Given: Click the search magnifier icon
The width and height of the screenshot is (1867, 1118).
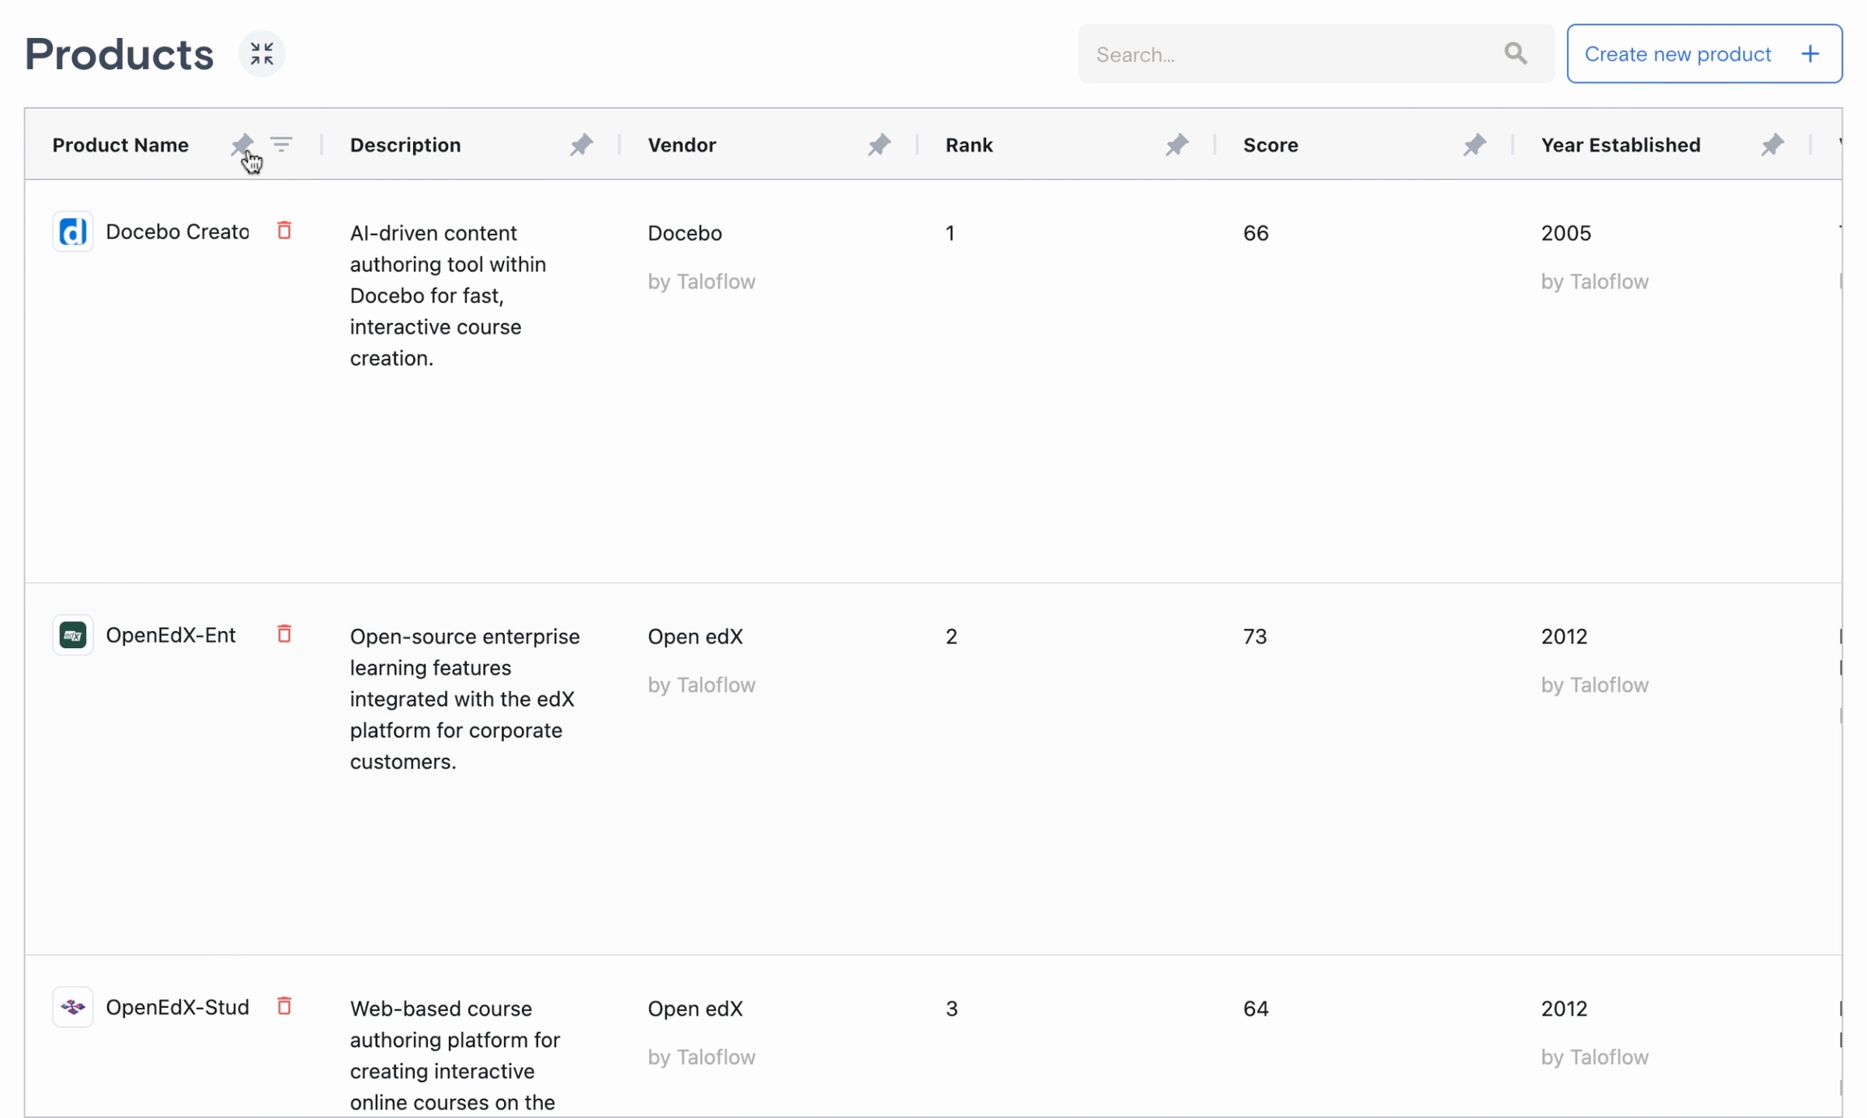Looking at the screenshot, I should (x=1515, y=54).
